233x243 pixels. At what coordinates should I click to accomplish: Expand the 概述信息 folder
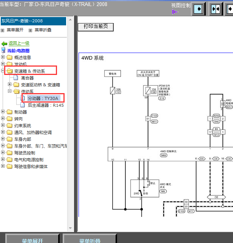click(3, 57)
